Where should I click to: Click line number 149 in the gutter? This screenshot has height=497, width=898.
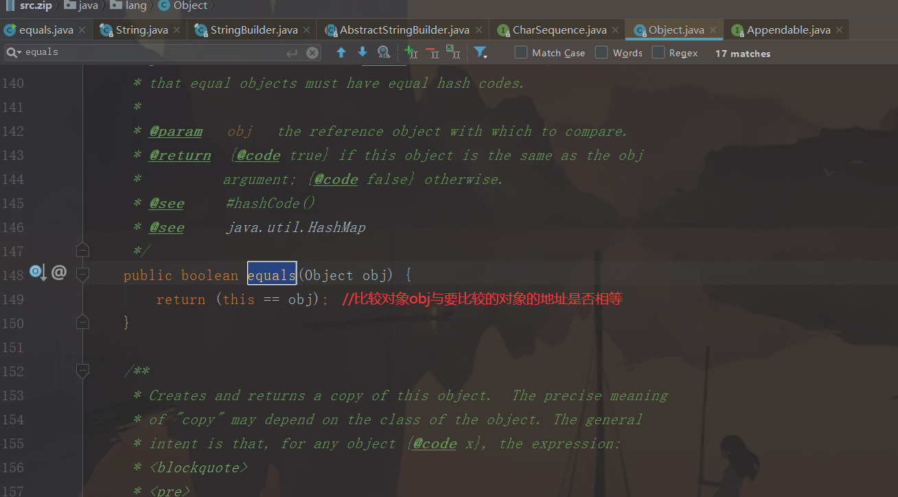(13, 299)
